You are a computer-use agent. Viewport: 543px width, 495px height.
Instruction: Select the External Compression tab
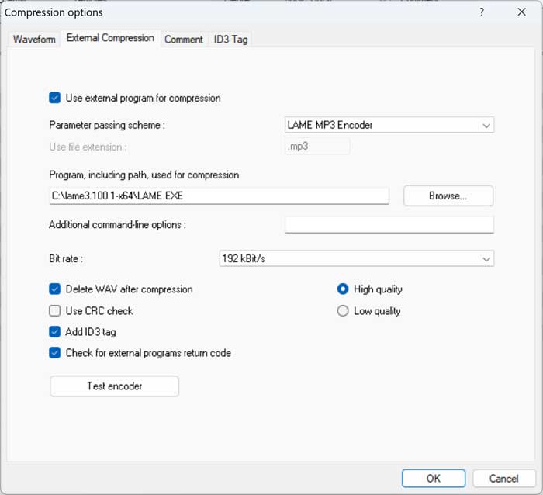pyautogui.click(x=110, y=38)
